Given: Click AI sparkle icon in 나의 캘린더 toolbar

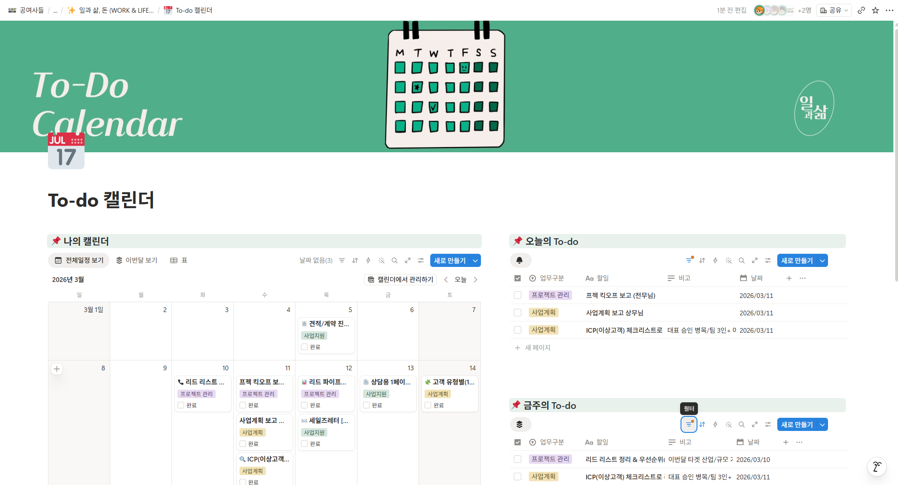Looking at the screenshot, I should click(x=381, y=260).
